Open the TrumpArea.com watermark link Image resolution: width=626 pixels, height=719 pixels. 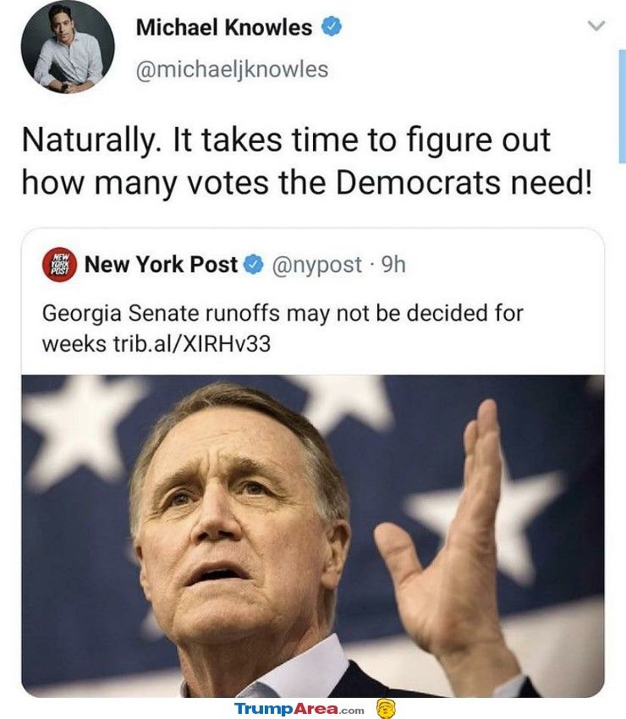(299, 709)
